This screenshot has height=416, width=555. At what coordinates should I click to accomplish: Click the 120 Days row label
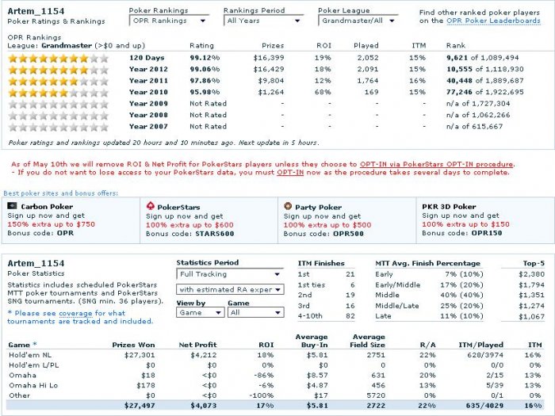[x=147, y=58]
